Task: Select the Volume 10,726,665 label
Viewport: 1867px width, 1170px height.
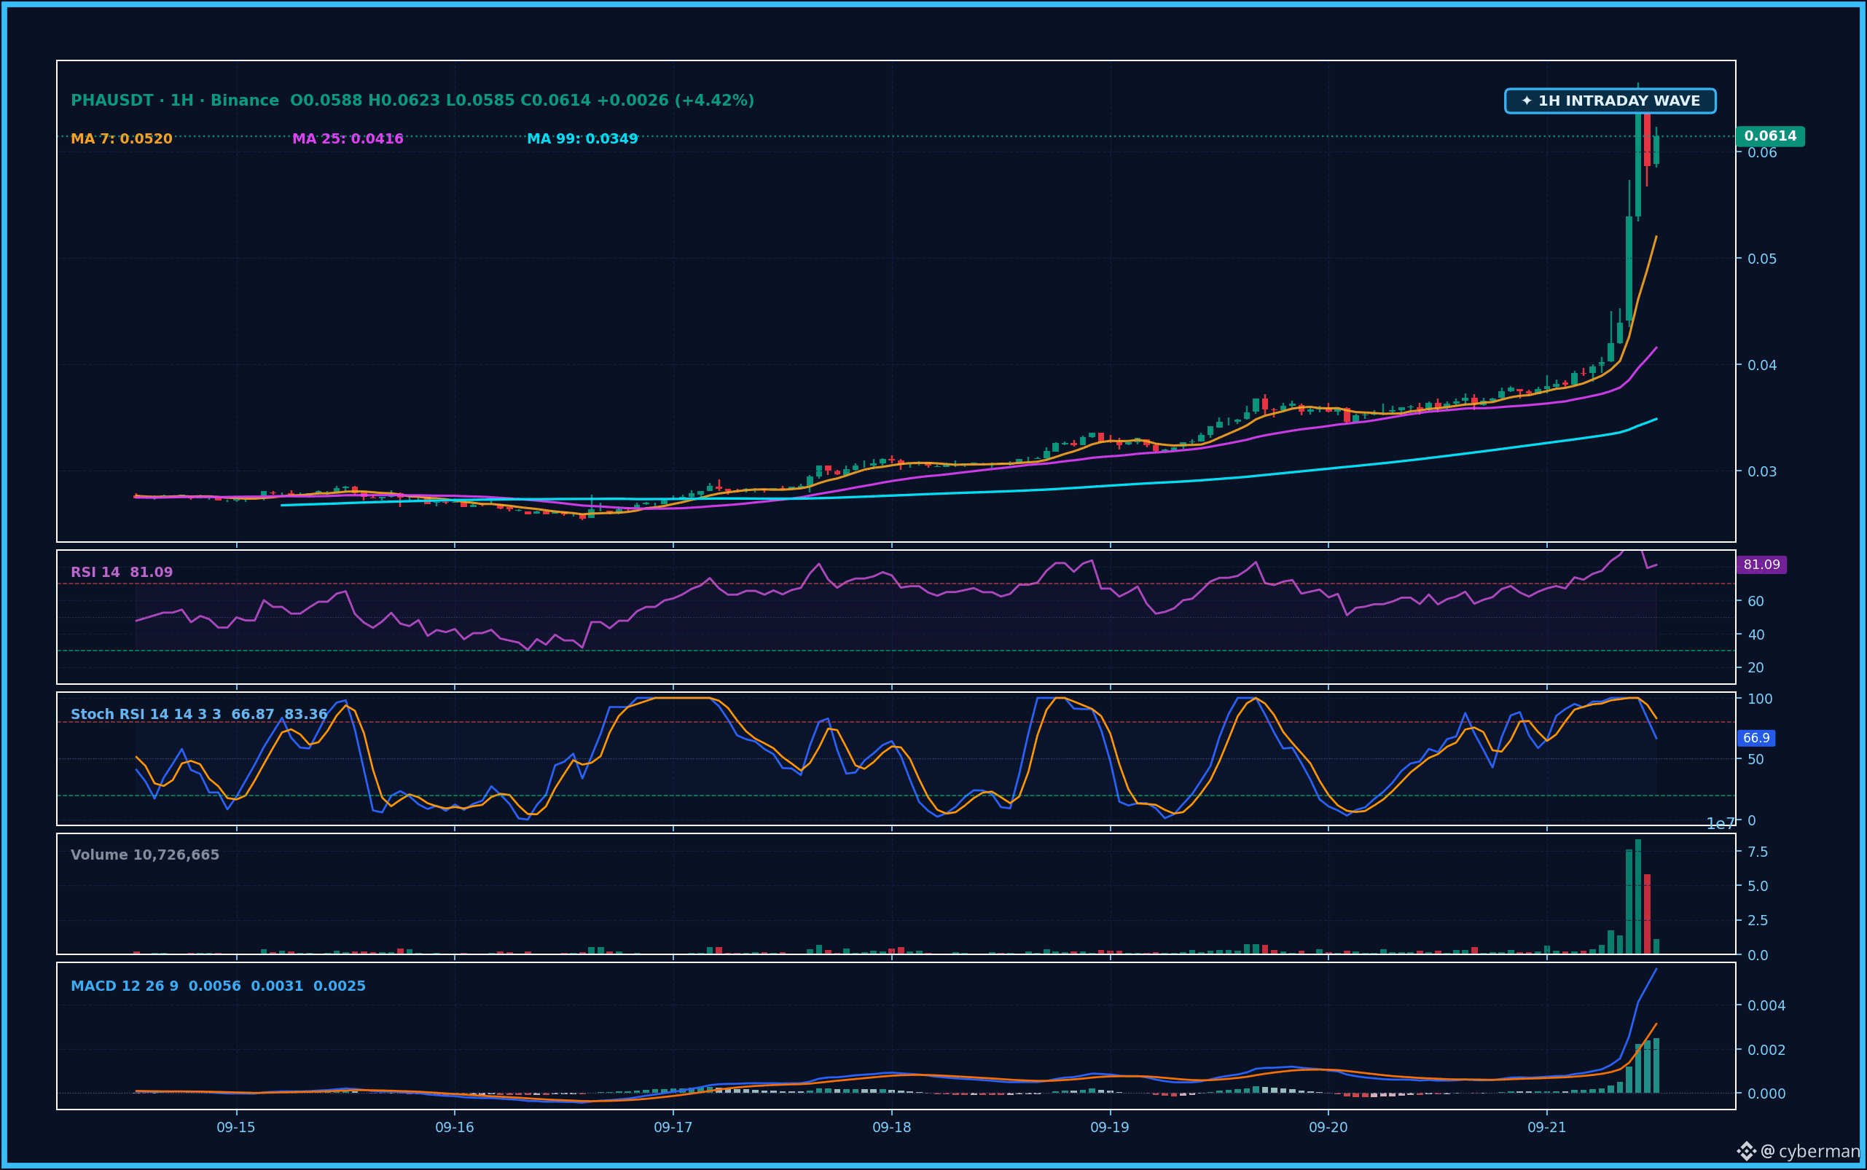Action: coord(145,855)
